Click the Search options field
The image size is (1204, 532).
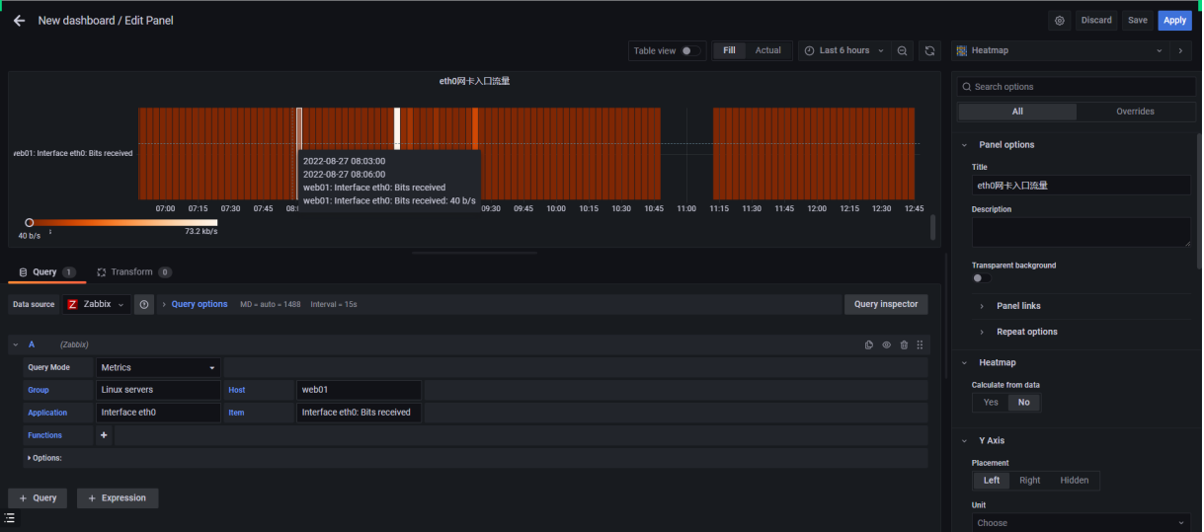click(1075, 87)
